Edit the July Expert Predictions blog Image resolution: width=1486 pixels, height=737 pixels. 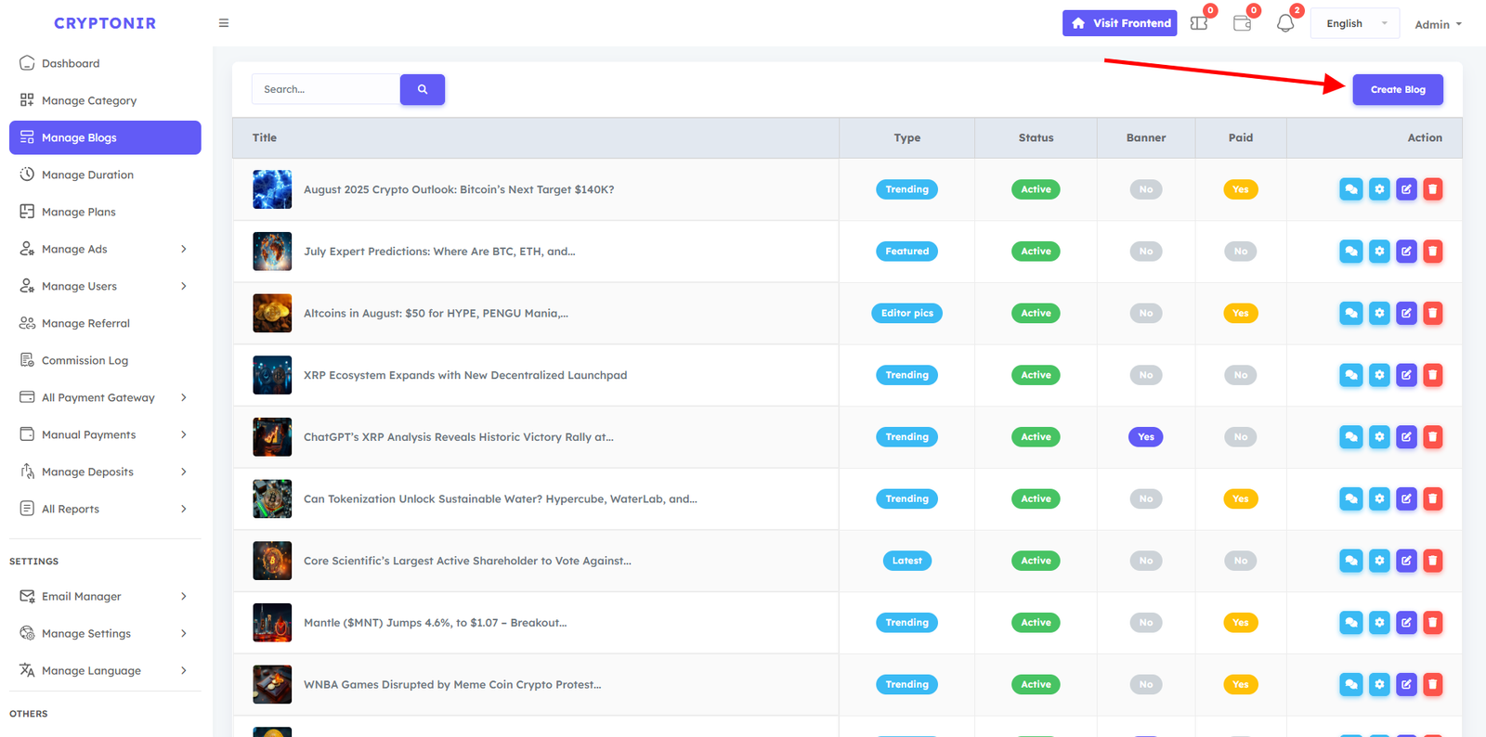click(x=1406, y=252)
